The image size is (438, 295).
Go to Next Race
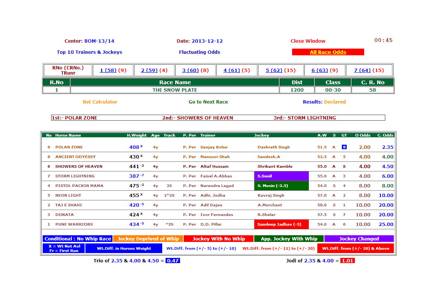[x=208, y=102]
